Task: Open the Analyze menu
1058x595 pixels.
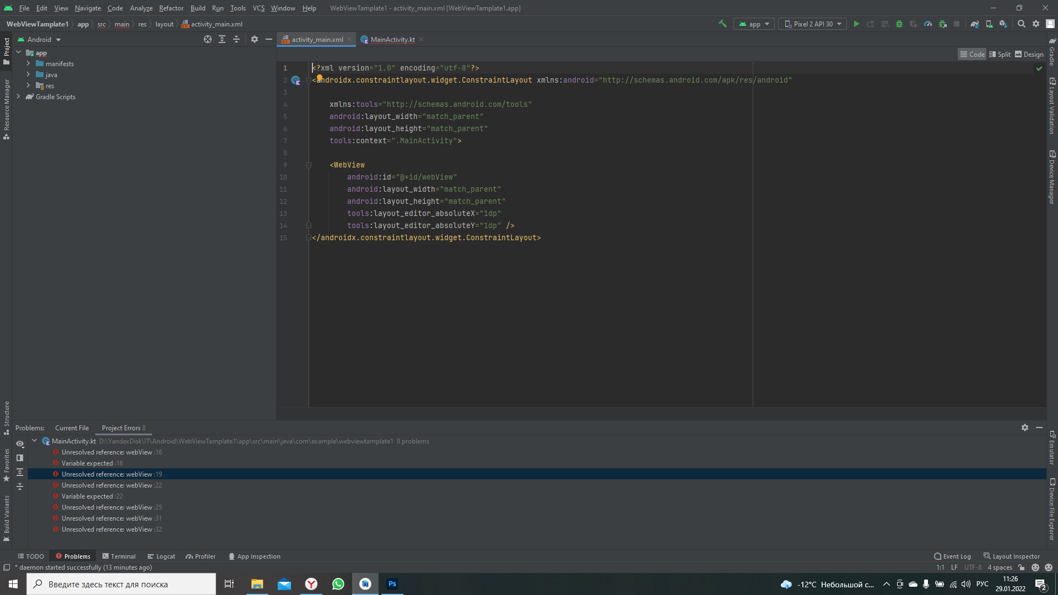Action: [141, 8]
